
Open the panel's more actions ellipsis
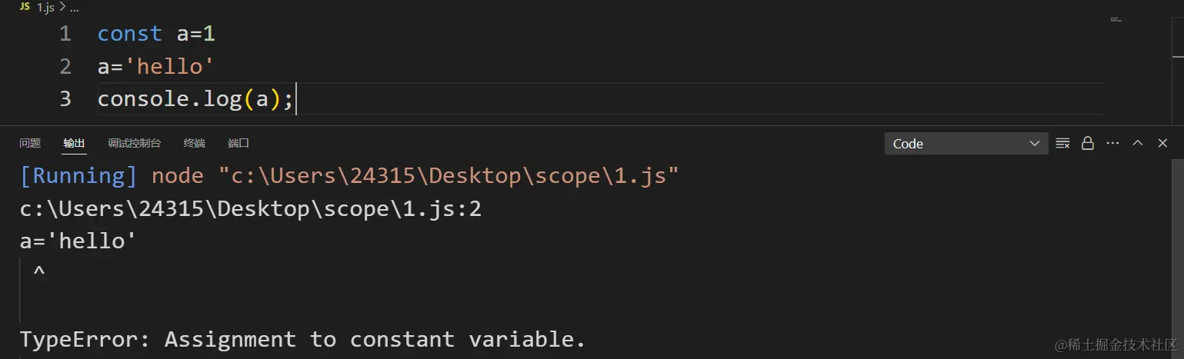pyautogui.click(x=1112, y=143)
